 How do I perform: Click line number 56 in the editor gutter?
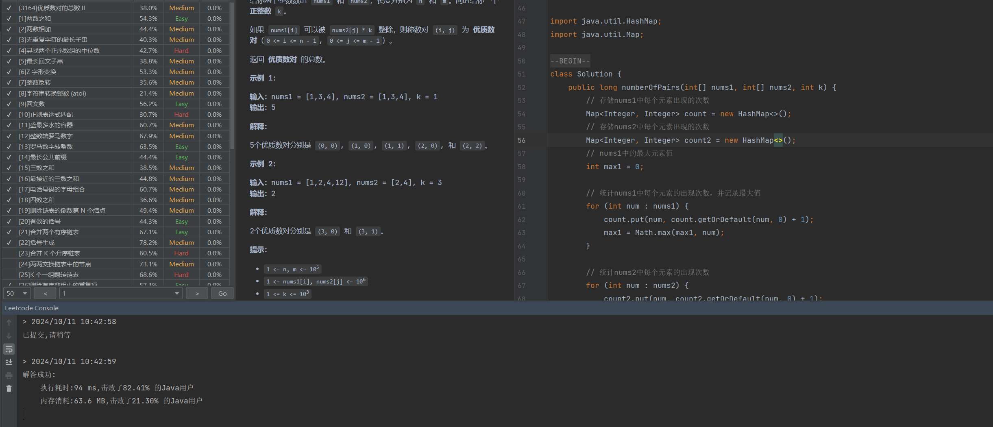click(521, 140)
